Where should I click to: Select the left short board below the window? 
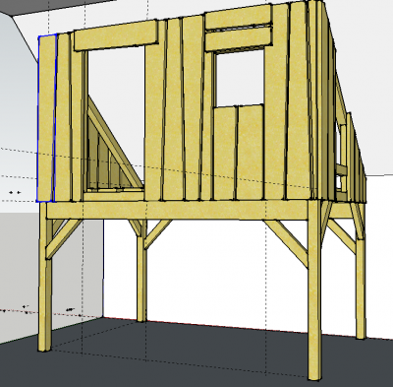point(225,154)
